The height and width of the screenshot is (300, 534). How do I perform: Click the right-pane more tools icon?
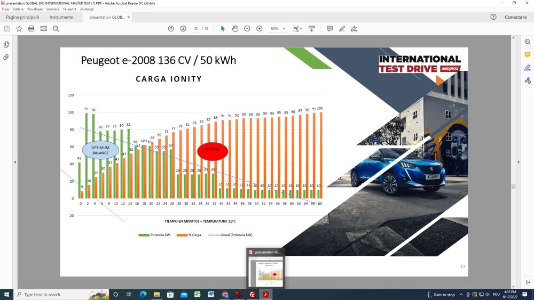tap(528, 80)
